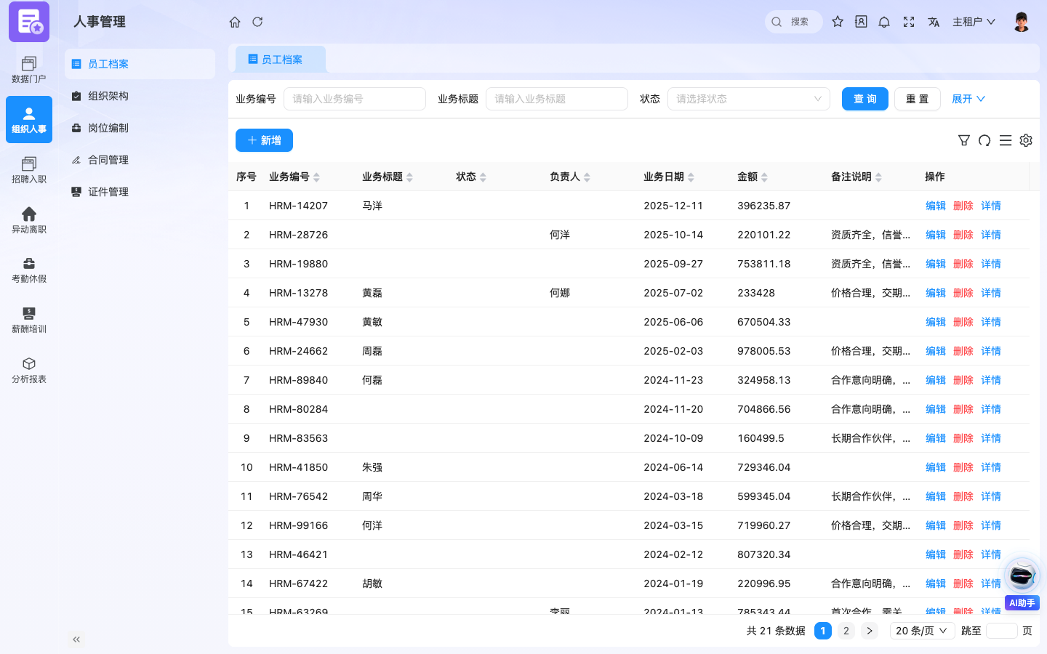Click the 查询 button
Image resolution: width=1047 pixels, height=654 pixels.
(x=865, y=99)
